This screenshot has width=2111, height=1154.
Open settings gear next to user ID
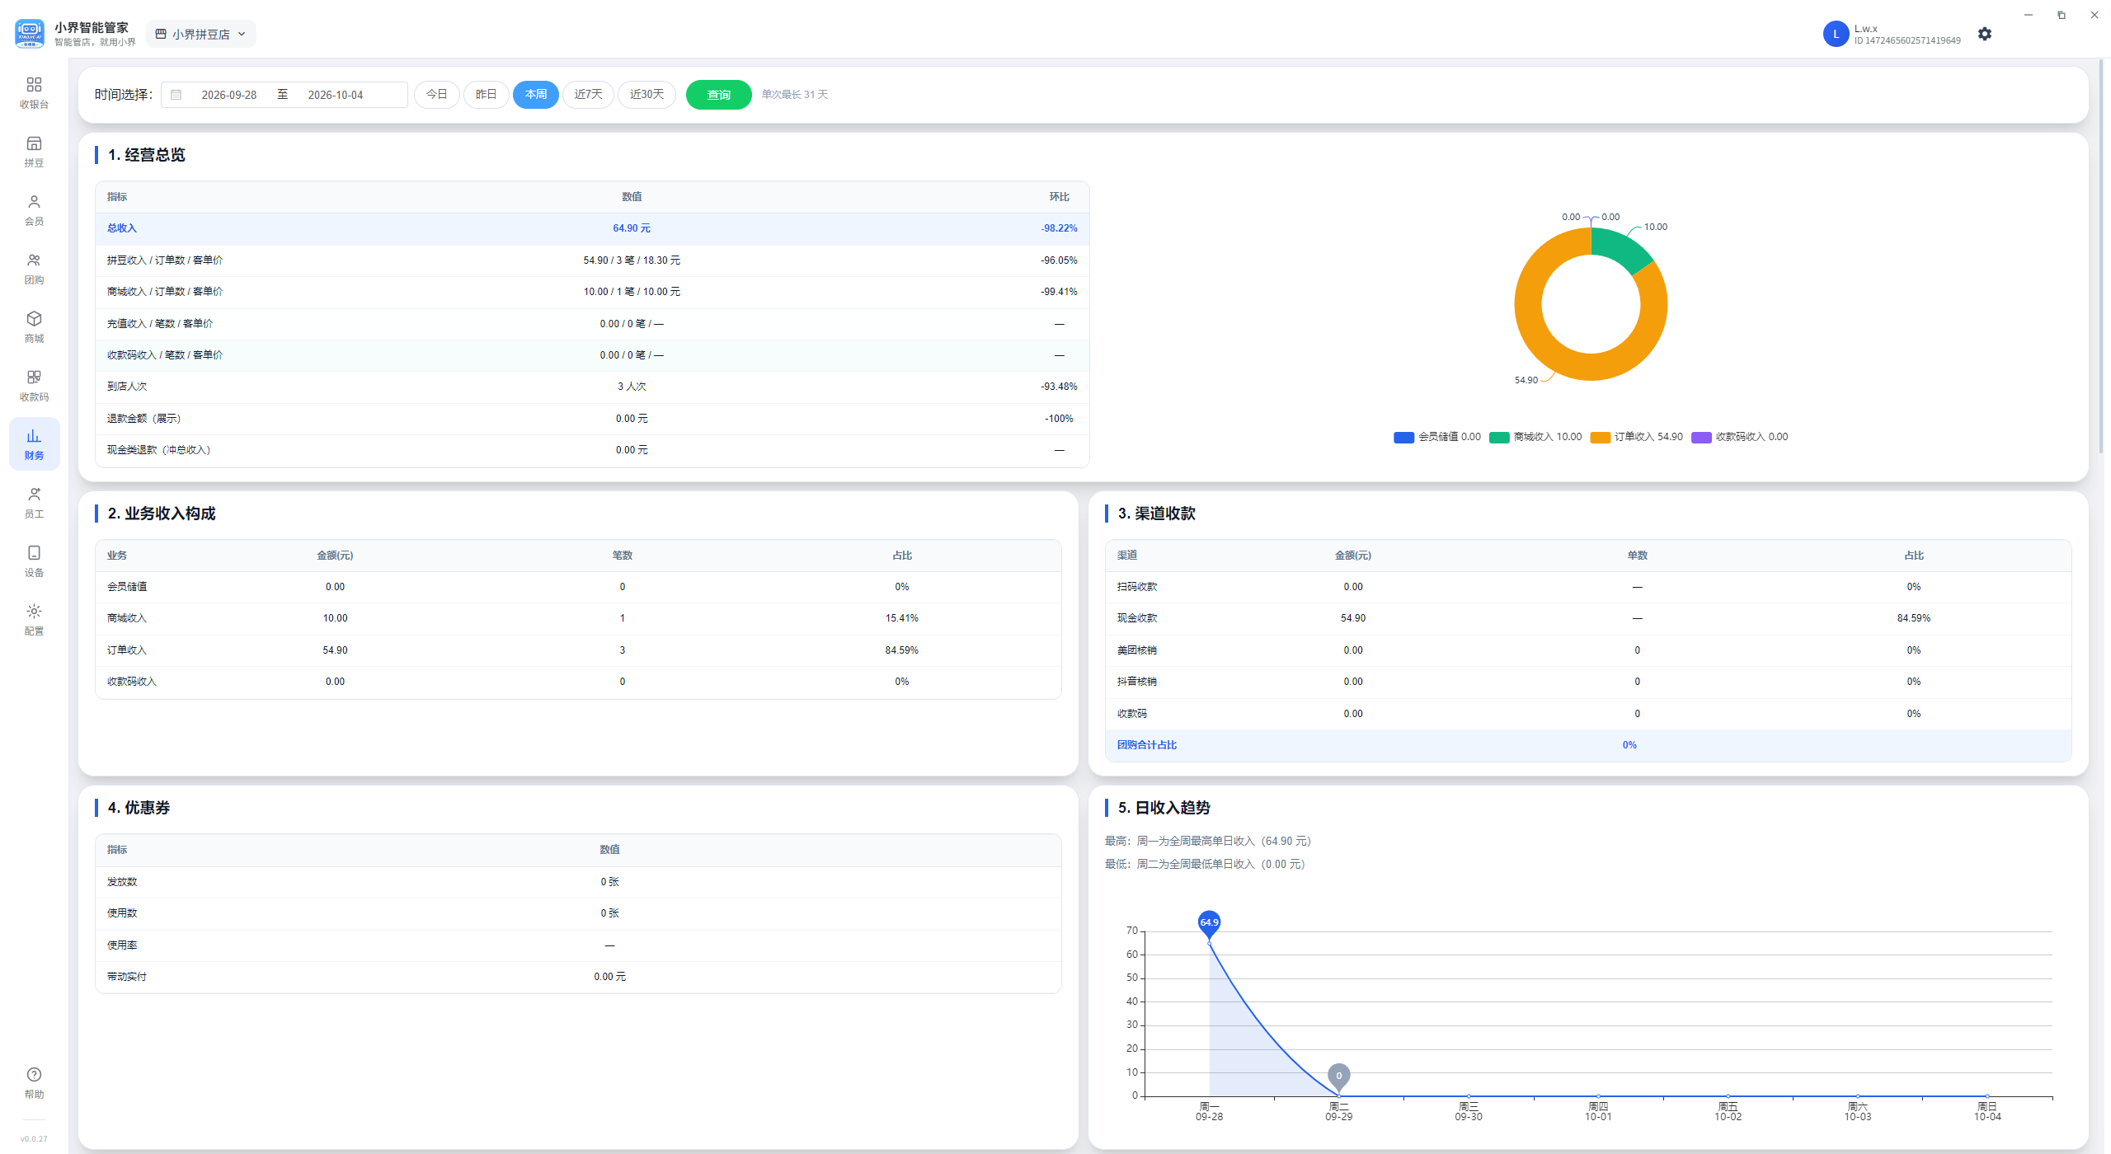tap(1984, 34)
